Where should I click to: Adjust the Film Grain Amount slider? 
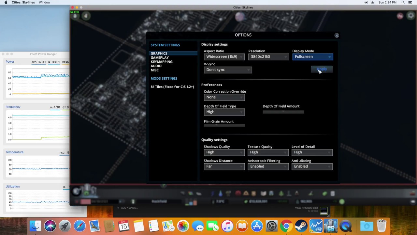tap(224, 125)
